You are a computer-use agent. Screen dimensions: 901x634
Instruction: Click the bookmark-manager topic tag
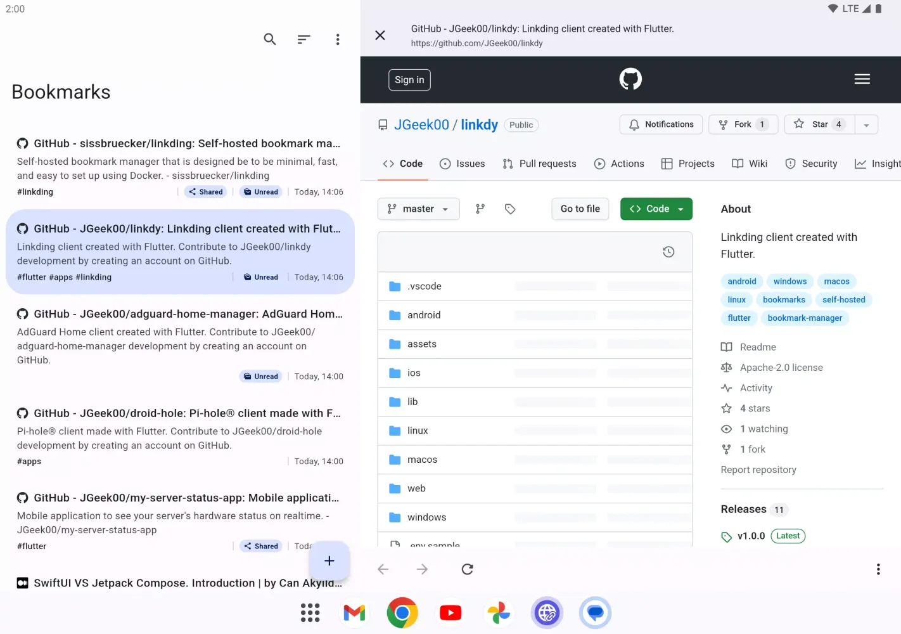[805, 318]
